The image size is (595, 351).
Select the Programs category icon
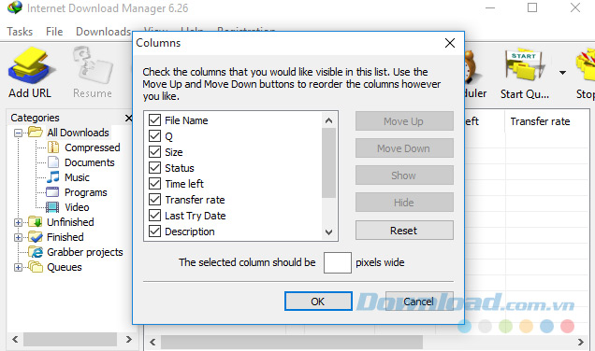click(x=52, y=192)
